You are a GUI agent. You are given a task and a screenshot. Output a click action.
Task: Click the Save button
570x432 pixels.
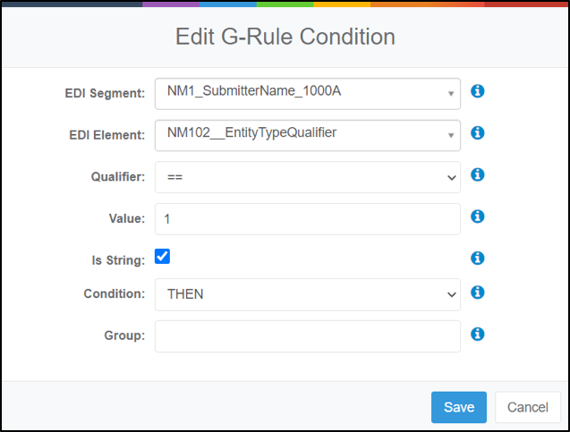(x=459, y=407)
